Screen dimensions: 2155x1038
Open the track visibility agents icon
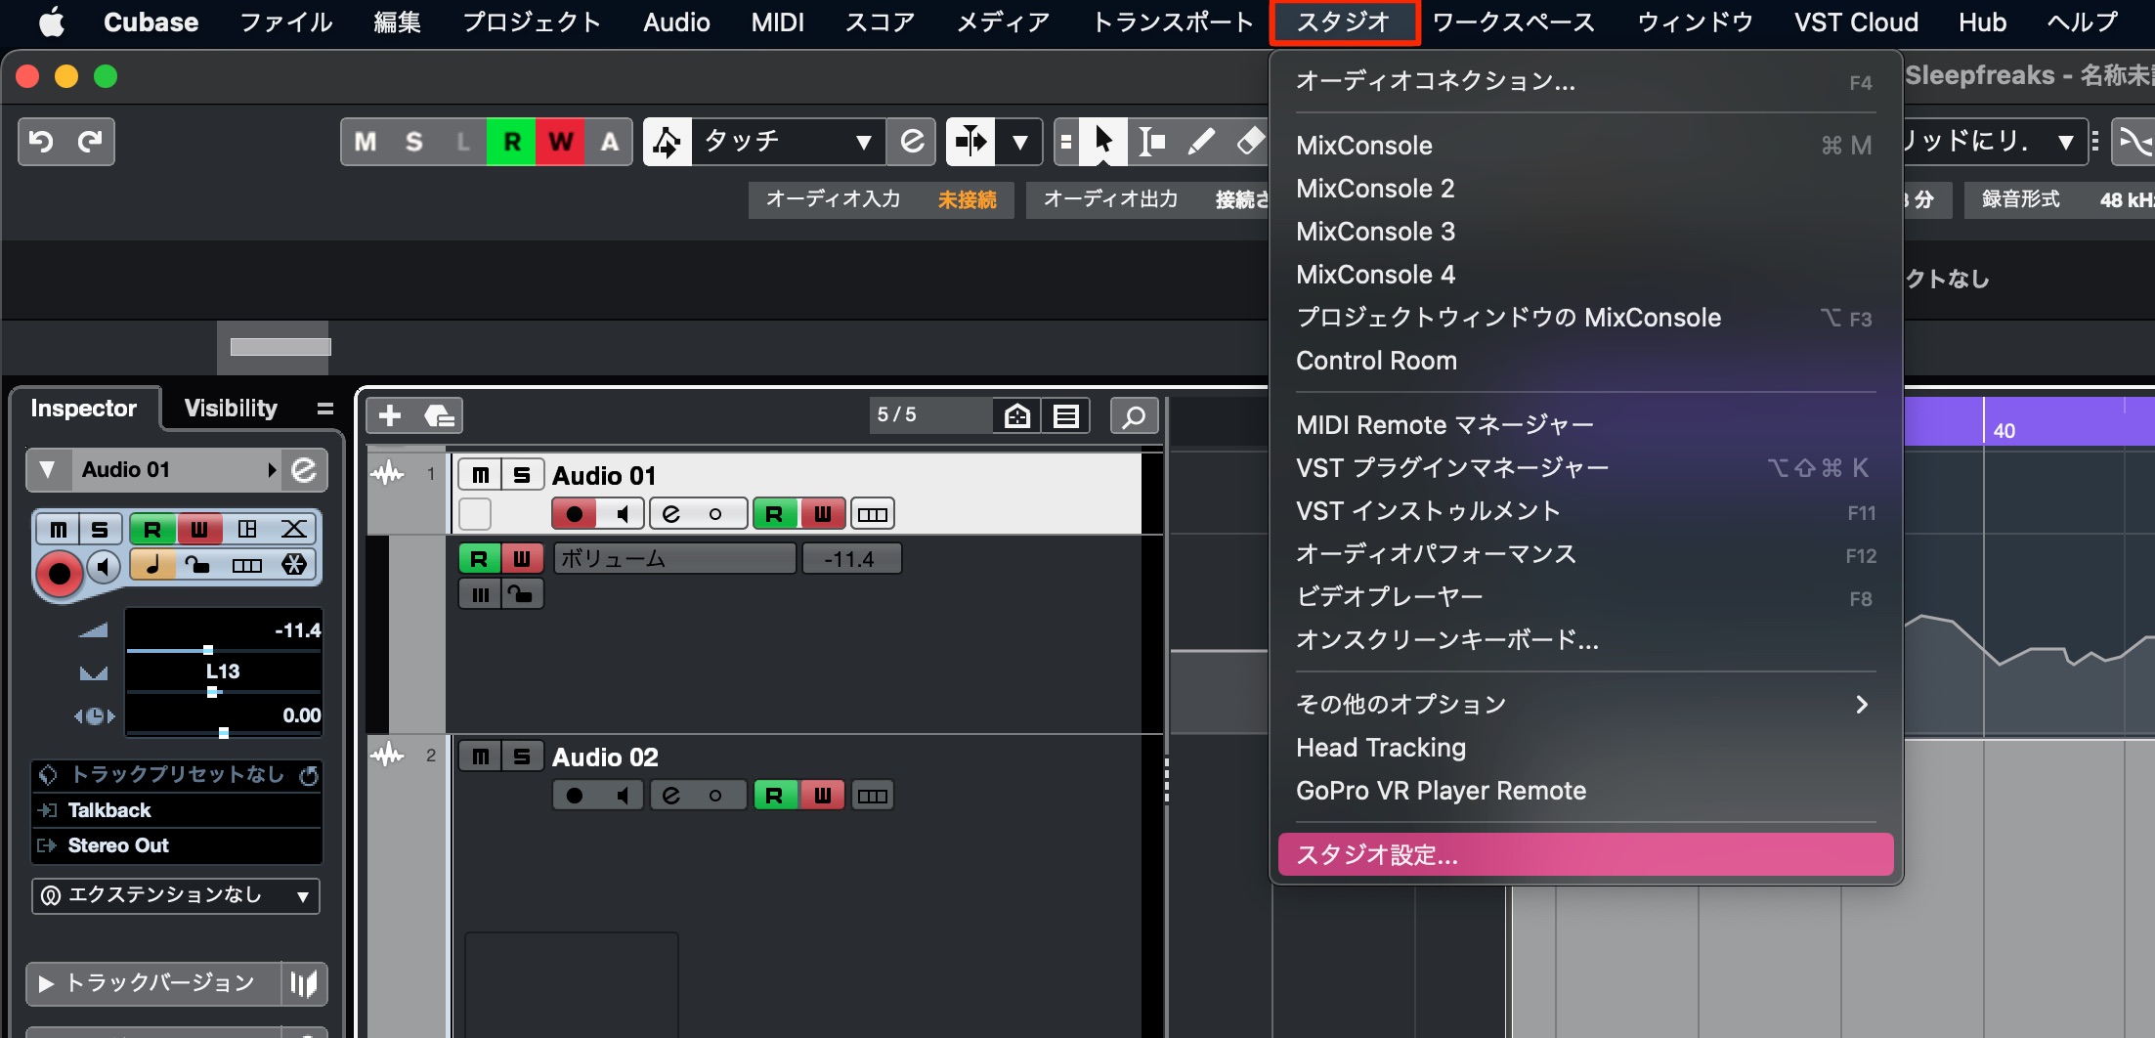[1017, 416]
